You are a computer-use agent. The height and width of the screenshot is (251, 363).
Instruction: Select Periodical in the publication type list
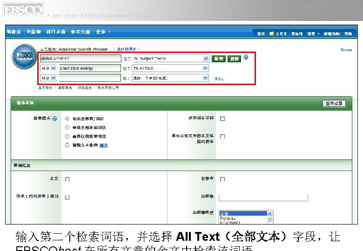click(x=243, y=218)
